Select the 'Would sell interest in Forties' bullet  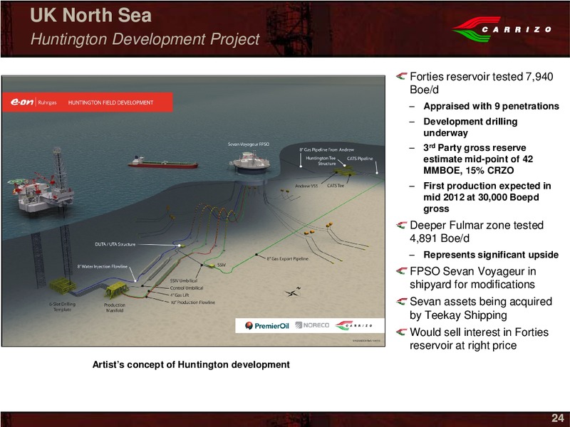[479, 339]
